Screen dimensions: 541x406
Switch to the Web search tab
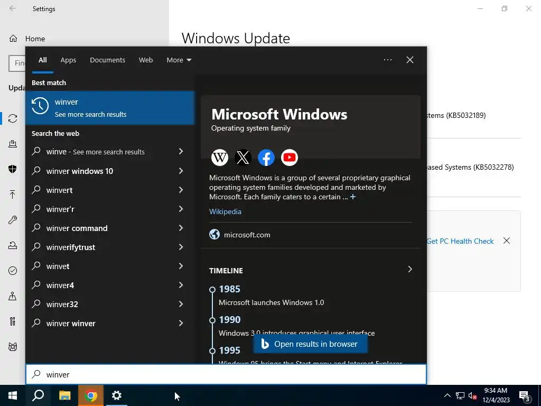point(146,60)
